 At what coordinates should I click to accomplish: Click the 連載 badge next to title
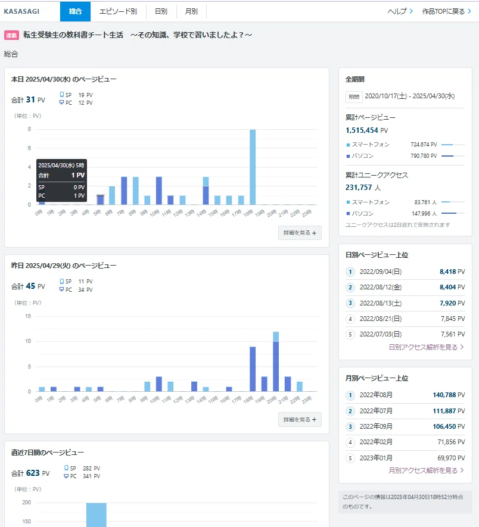11,35
